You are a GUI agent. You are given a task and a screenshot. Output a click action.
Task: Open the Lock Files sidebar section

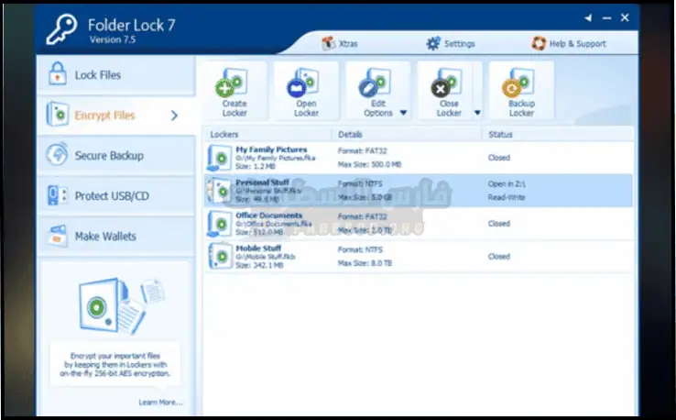(x=97, y=75)
